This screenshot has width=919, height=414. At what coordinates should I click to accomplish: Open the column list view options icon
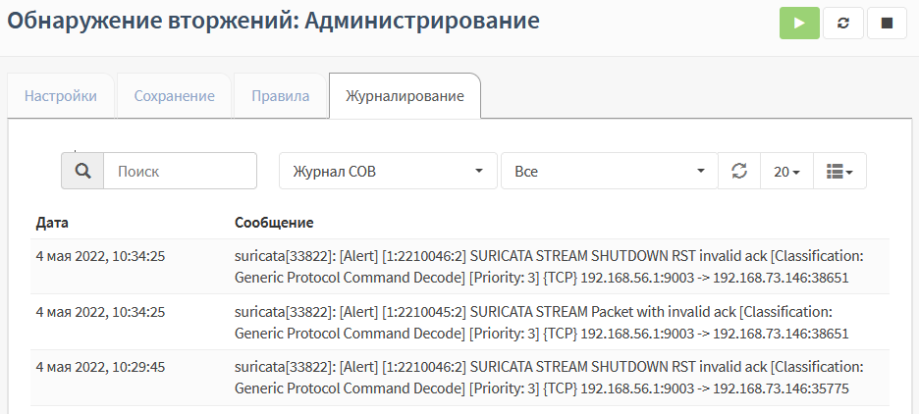(x=839, y=171)
